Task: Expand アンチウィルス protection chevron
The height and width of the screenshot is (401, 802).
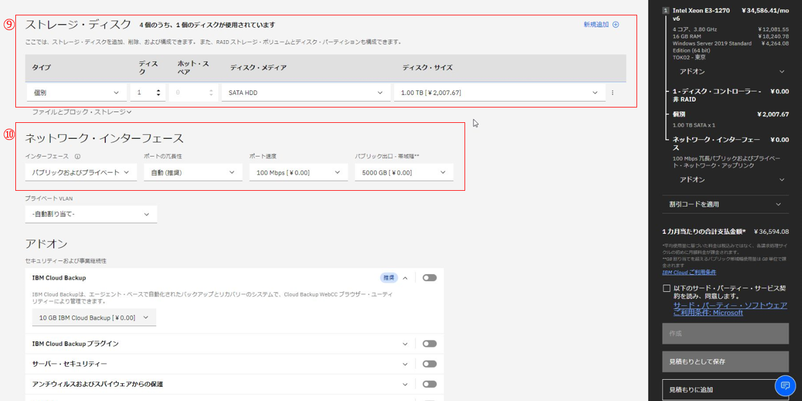Action: 405,384
